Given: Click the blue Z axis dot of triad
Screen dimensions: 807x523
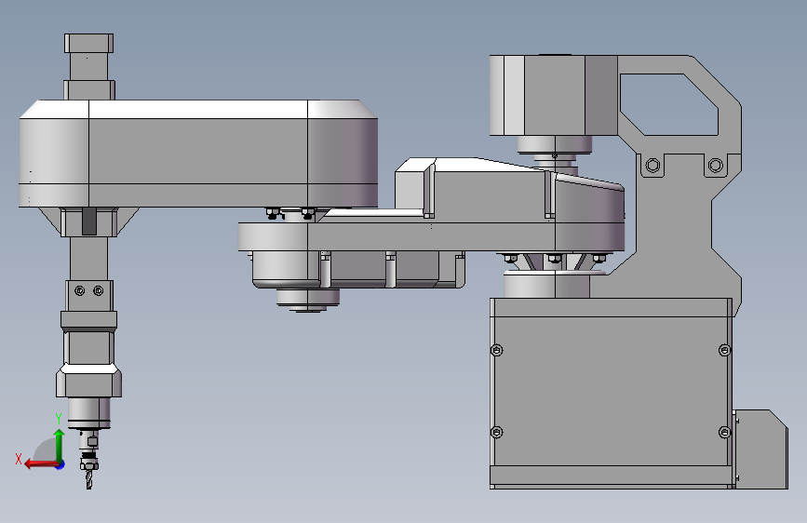Looking at the screenshot, I should [x=61, y=464].
